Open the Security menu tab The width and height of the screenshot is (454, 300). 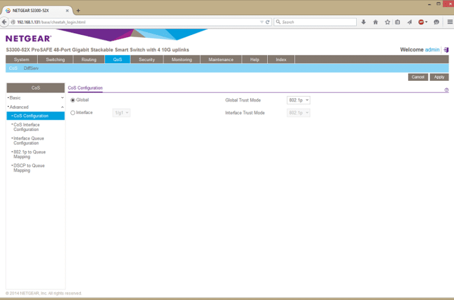point(147,60)
